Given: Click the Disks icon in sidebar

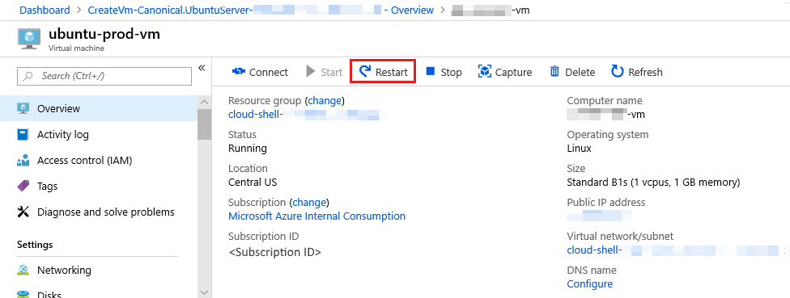Looking at the screenshot, I should 23,294.
